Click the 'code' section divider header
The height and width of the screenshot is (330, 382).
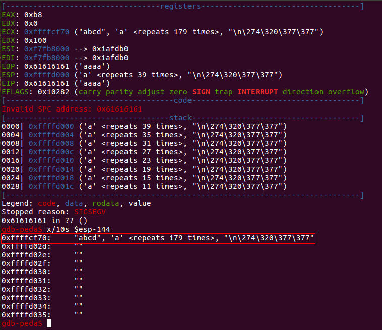pos(181,100)
